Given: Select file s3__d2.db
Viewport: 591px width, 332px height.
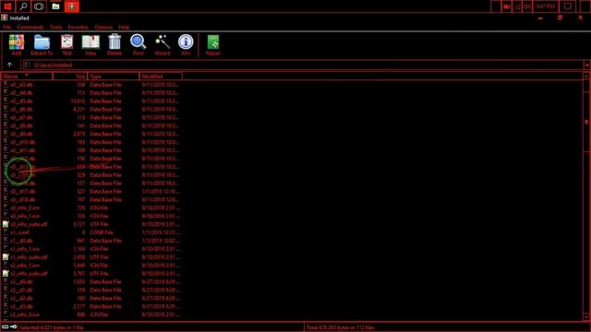Looking at the screenshot, I should (21, 299).
